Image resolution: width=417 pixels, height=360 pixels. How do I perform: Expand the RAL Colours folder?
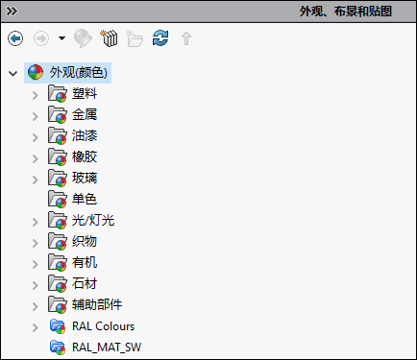tap(36, 327)
